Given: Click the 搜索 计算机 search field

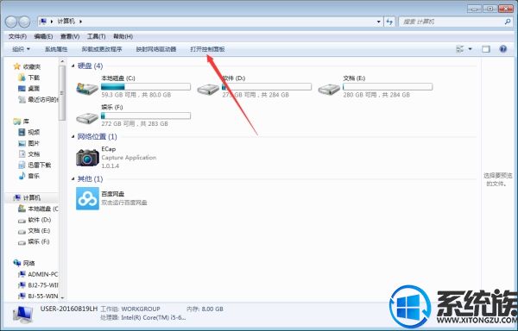Looking at the screenshot, I should pyautogui.click(x=452, y=22).
